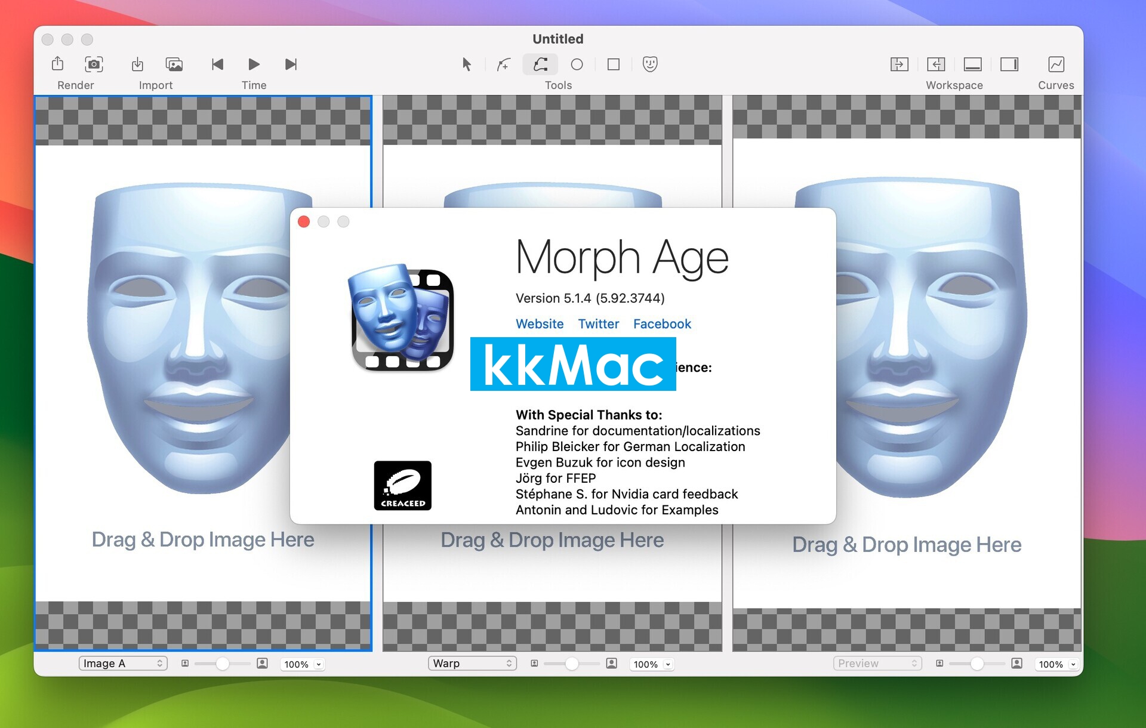Click the export/share Render icon

(57, 64)
